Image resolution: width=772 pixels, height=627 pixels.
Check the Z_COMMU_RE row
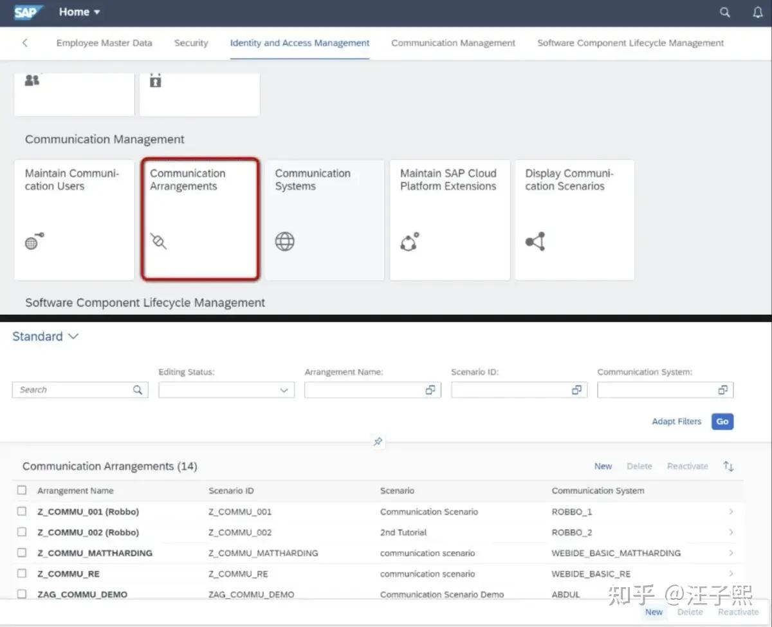[x=22, y=573]
